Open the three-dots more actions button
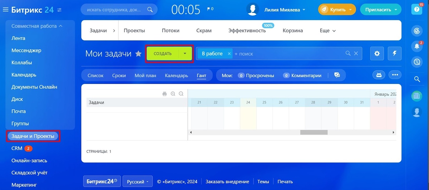The height and width of the screenshot is (190, 429). point(395,75)
